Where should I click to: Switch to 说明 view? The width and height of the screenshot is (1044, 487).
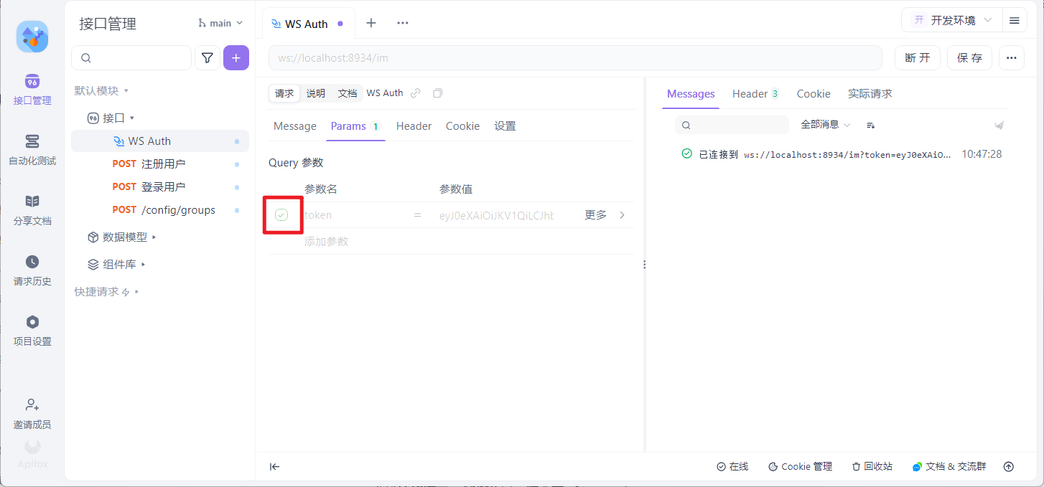(x=315, y=93)
